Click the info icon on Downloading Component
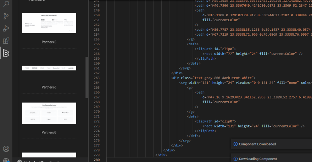This screenshot has width=312, height=162. 235,159
